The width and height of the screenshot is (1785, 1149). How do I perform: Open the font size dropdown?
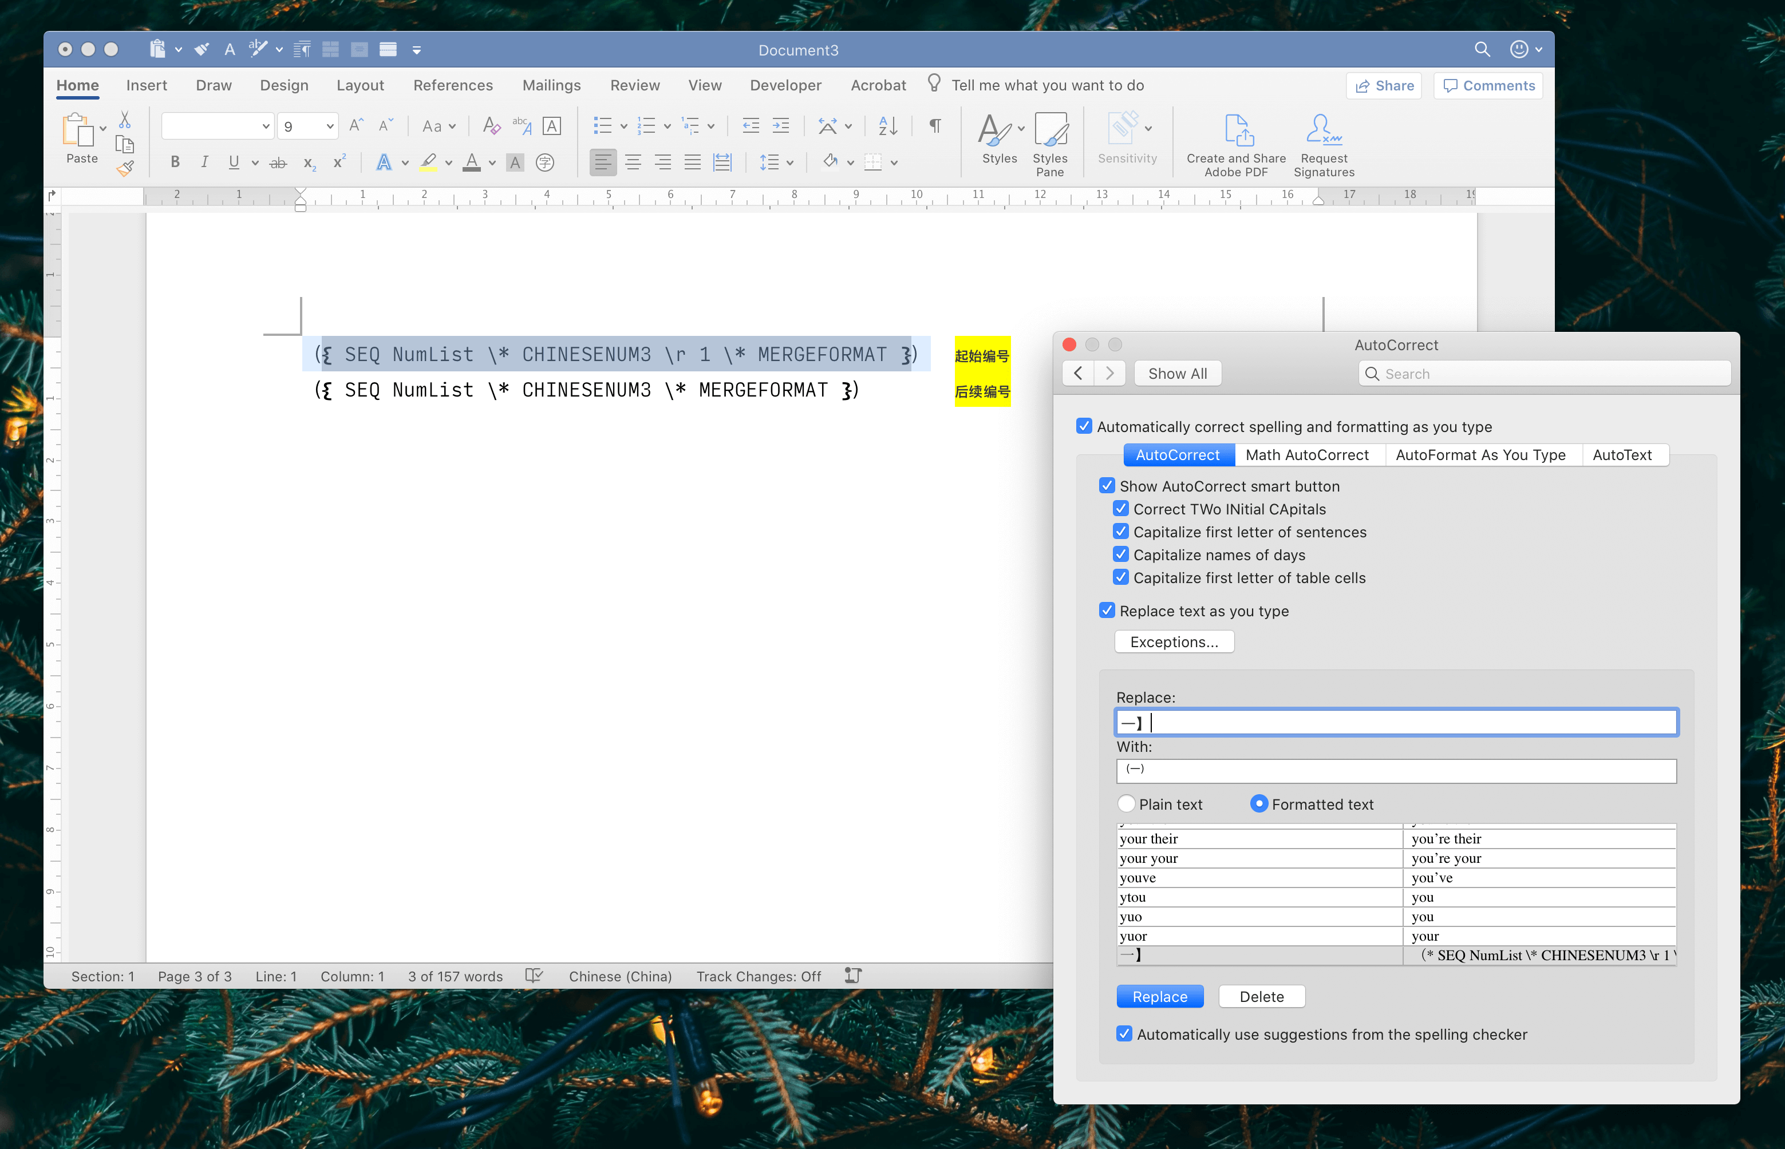coord(329,127)
